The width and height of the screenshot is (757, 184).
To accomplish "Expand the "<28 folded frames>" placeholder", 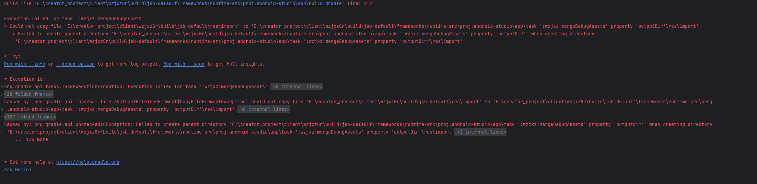I will pyautogui.click(x=29, y=94).
